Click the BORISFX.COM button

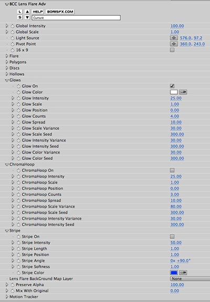point(60,12)
